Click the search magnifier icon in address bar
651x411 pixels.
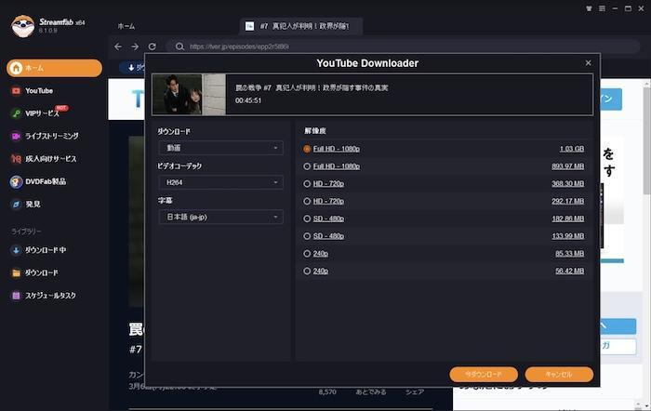179,46
